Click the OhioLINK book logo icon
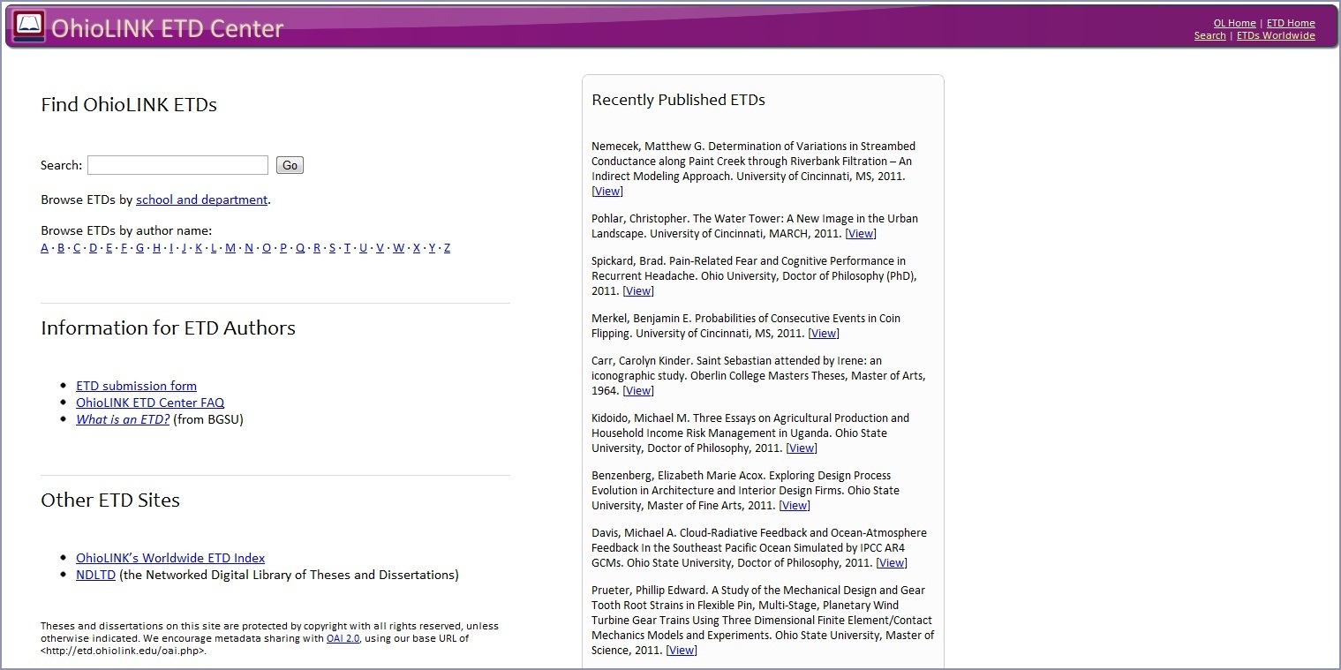This screenshot has width=1341, height=670. 28,26
